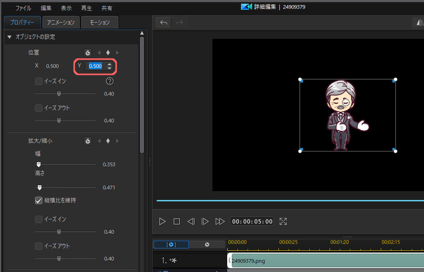Image resolution: width=424 pixels, height=272 pixels.
Task: Add a keyframe diamond for position
Action: point(108,53)
